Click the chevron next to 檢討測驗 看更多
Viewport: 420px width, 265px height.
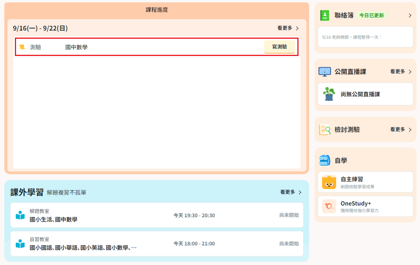click(x=410, y=130)
